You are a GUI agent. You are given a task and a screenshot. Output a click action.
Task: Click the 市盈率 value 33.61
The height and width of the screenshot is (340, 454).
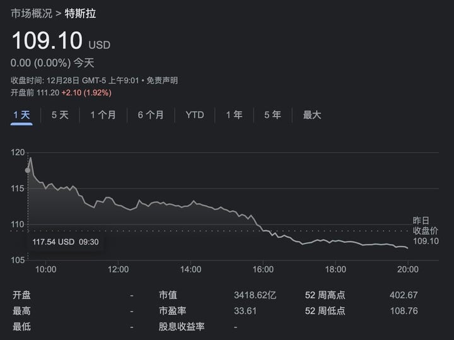pos(245,311)
